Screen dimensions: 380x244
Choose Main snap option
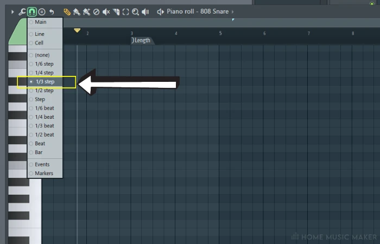coord(45,22)
